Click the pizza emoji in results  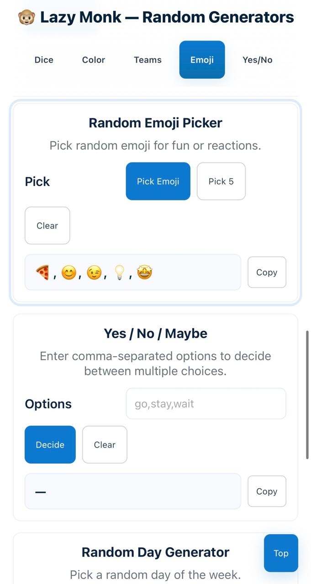(42, 273)
